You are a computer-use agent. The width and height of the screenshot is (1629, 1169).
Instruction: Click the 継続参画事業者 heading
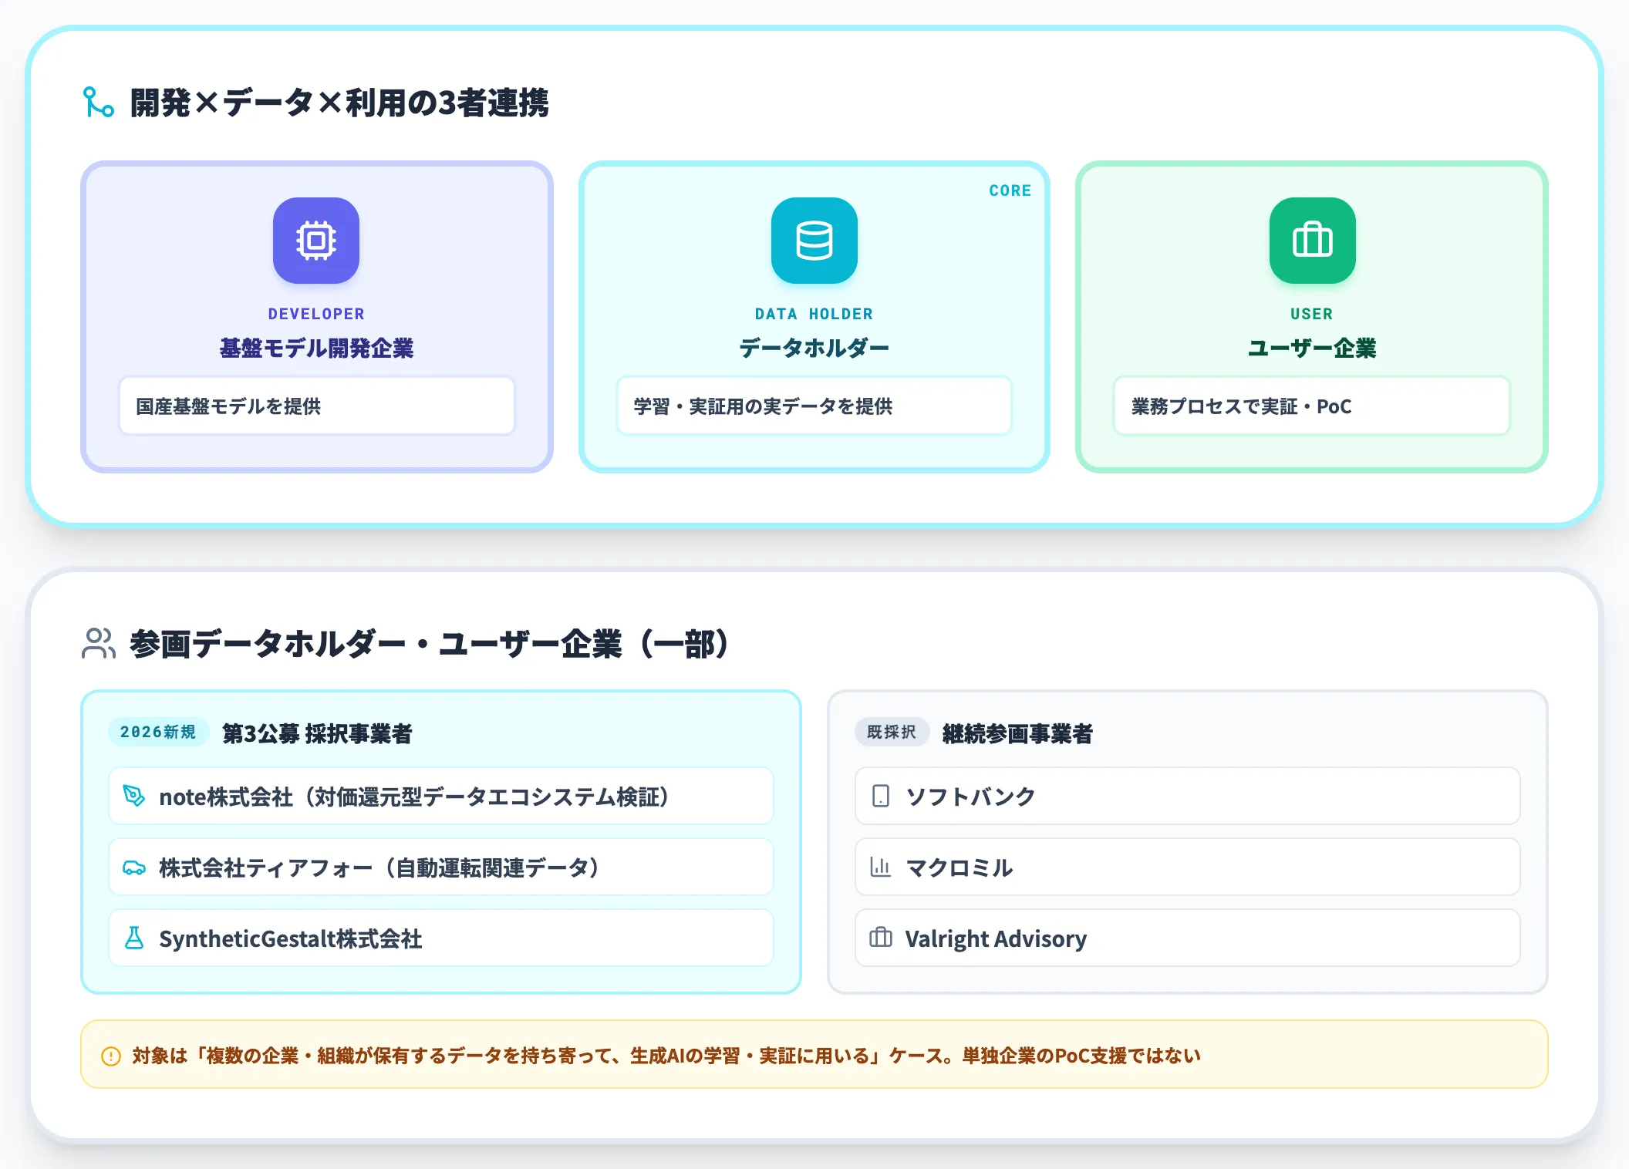coord(1017,733)
